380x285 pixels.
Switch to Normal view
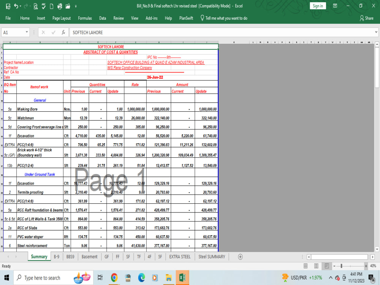pos(306,265)
